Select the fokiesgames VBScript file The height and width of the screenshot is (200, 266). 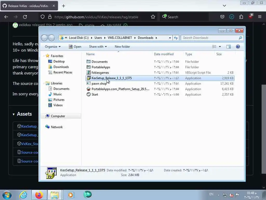point(160,73)
